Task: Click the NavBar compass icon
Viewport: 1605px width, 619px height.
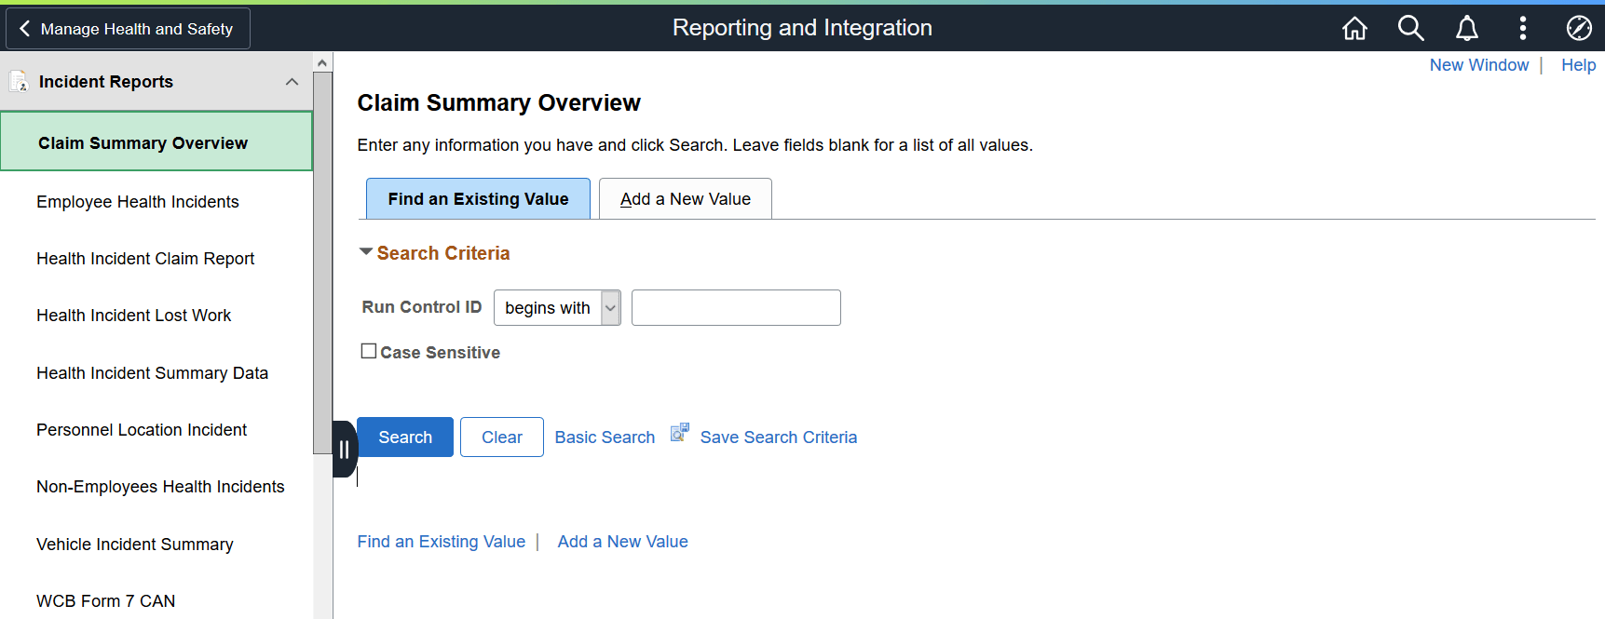Action: pyautogui.click(x=1579, y=29)
